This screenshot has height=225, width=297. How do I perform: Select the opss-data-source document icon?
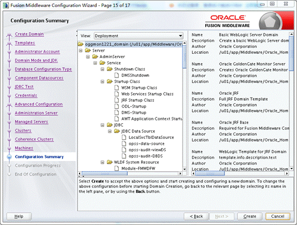[124, 144]
